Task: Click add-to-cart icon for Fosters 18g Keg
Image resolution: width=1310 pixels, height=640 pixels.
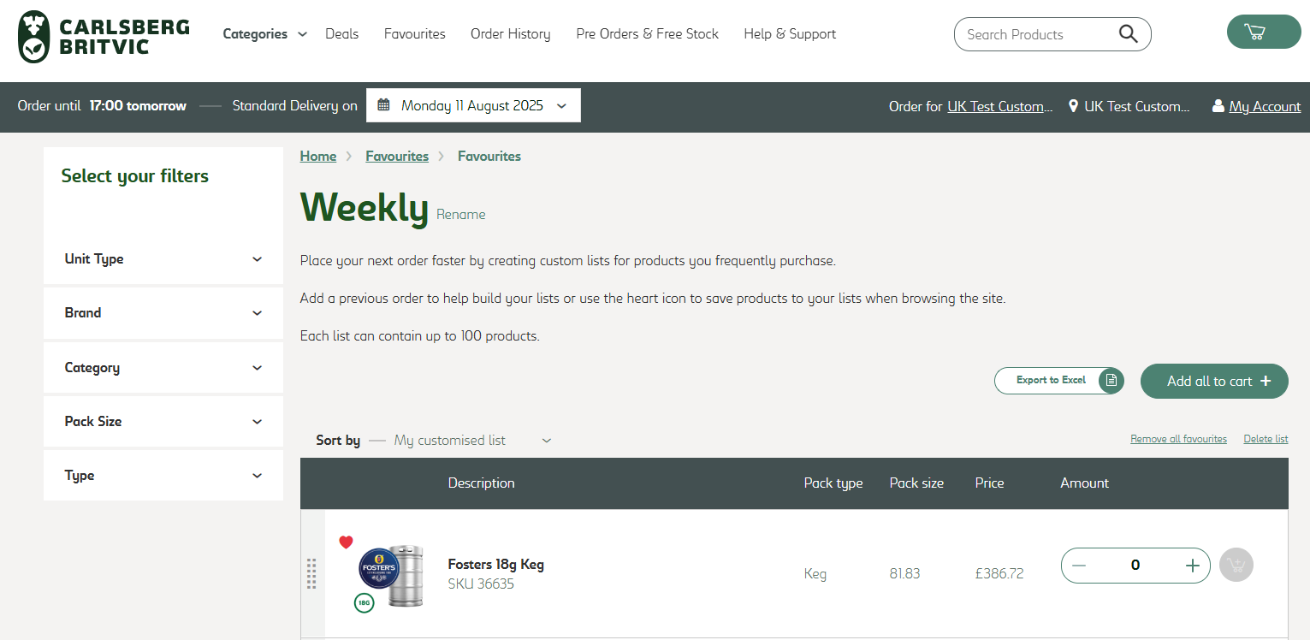Action: click(x=1236, y=565)
